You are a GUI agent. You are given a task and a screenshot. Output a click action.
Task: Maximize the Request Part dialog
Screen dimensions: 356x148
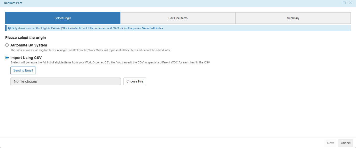[344, 3]
